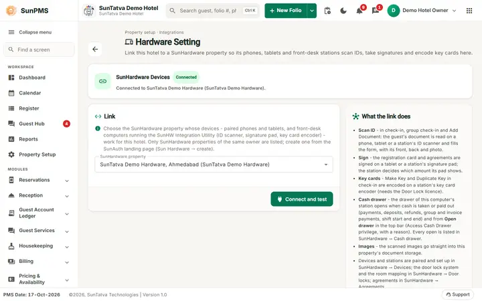Click the Billing icon
482x301 pixels.
pos(11,261)
